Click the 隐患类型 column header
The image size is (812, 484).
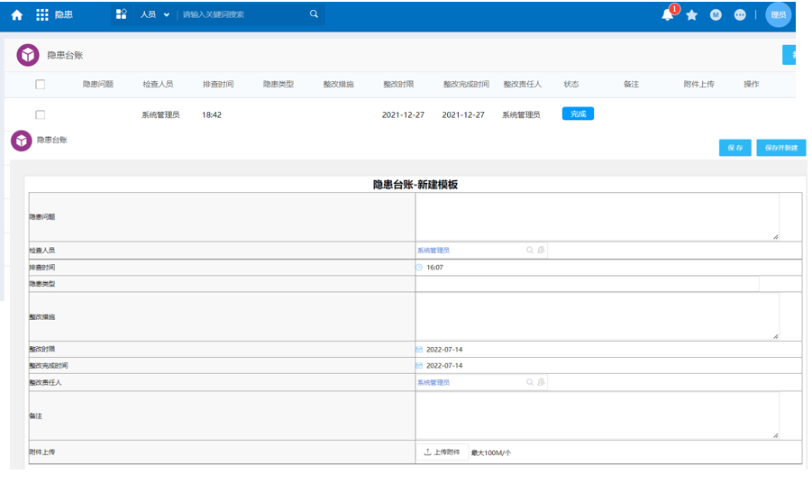click(x=278, y=84)
